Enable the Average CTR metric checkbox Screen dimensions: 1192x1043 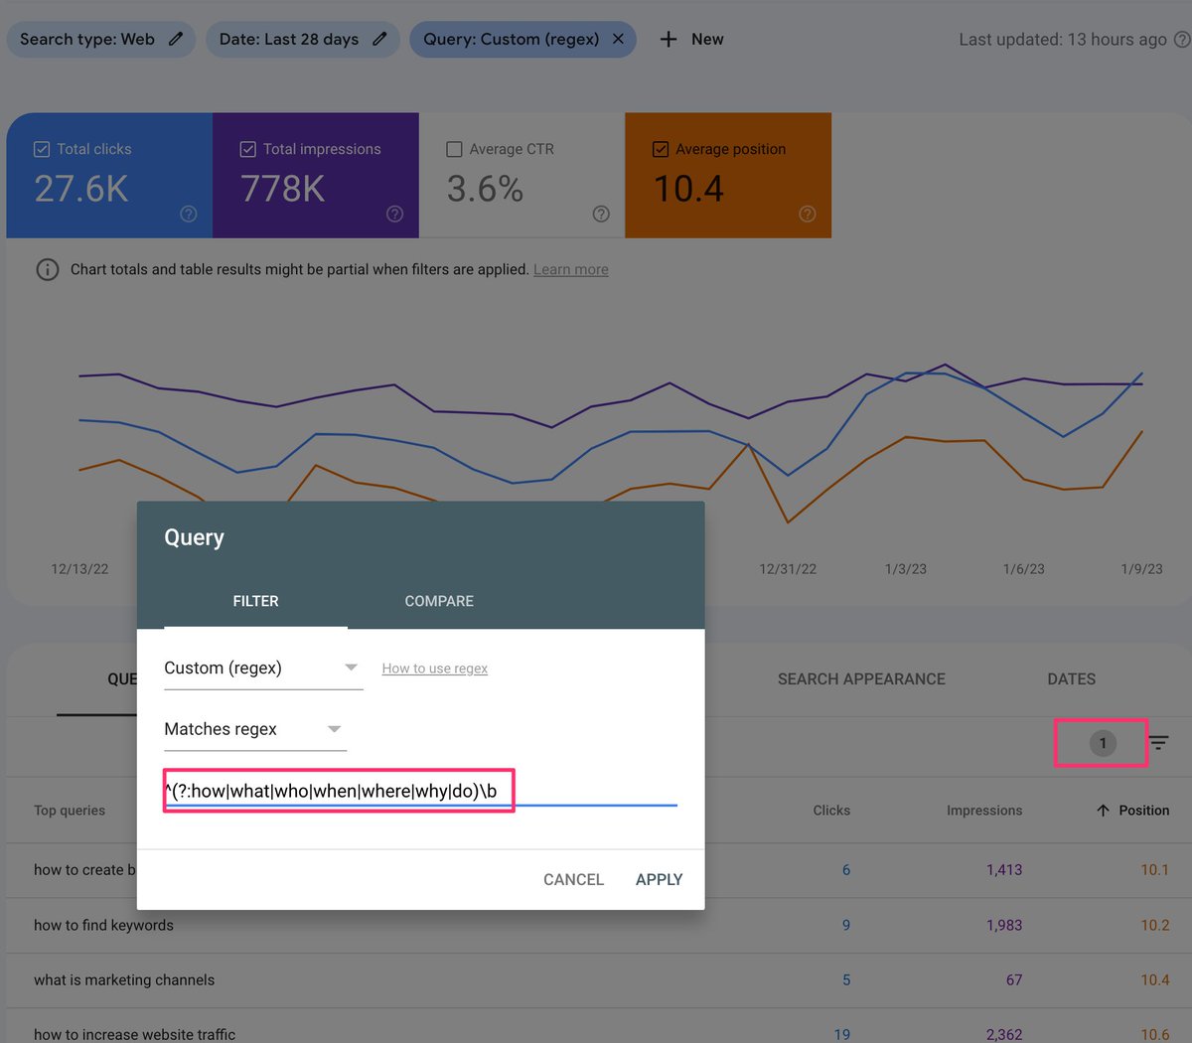coord(455,149)
